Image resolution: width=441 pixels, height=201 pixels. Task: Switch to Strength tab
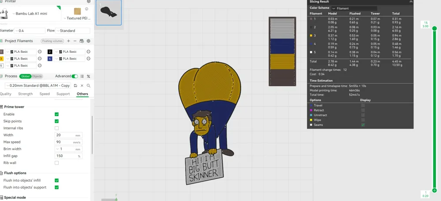pos(25,94)
